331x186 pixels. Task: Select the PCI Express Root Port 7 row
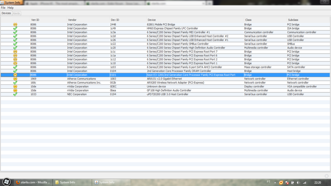tap(182, 52)
